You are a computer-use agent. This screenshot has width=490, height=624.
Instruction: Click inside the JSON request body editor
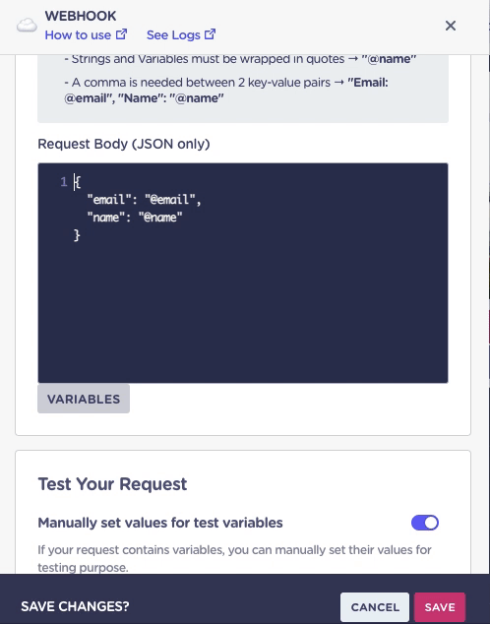click(x=243, y=273)
